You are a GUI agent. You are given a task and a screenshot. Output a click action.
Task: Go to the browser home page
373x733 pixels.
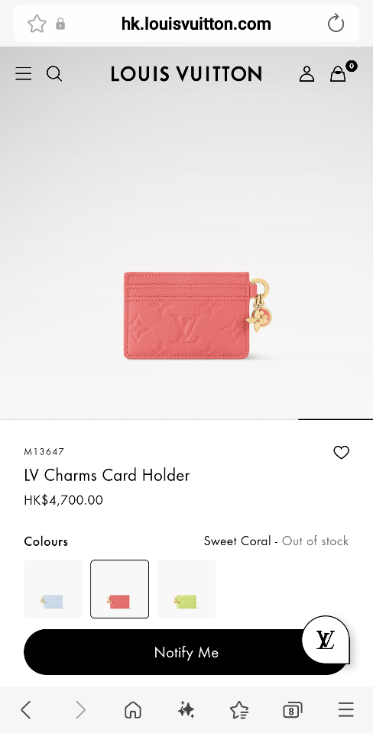coord(133,710)
